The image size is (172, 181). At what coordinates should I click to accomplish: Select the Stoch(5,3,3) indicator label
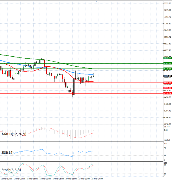coord(11,170)
